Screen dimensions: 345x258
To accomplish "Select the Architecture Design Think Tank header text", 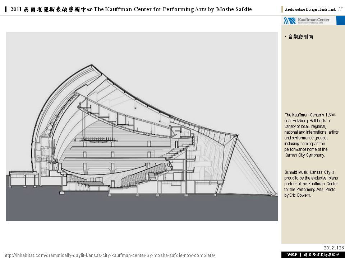I will click(x=310, y=10).
